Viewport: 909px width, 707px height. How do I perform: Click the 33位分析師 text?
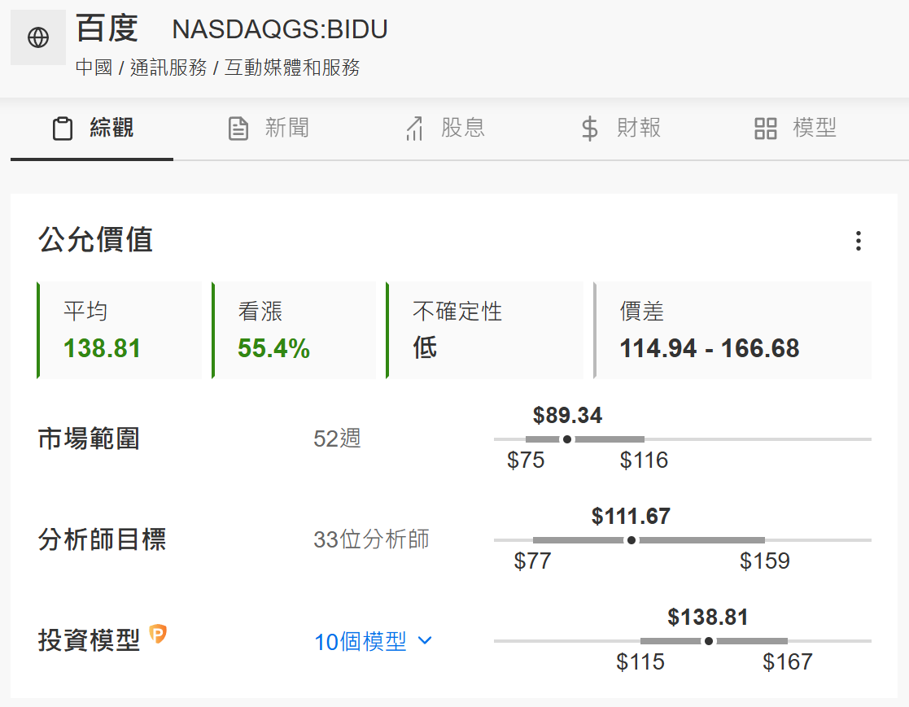click(371, 539)
